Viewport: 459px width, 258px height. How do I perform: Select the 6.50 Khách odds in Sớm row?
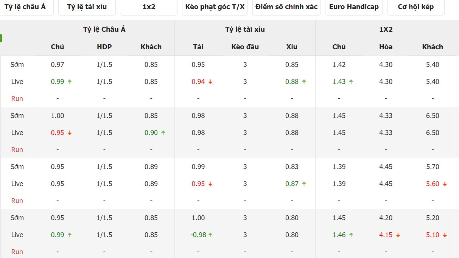tap(433, 116)
